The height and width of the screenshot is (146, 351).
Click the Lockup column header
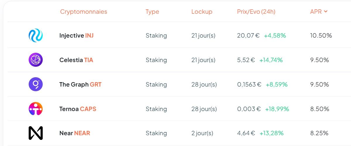202,12
